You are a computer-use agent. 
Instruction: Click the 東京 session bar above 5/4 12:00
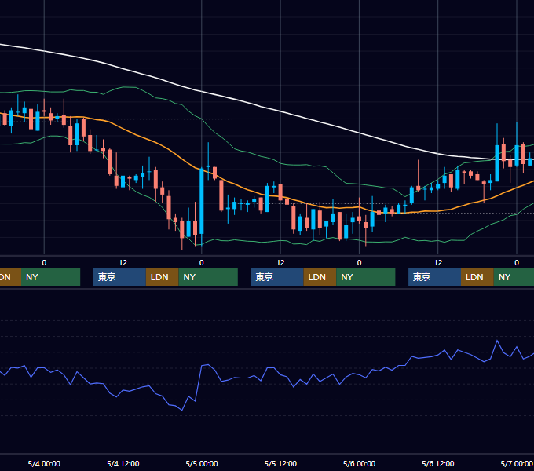[x=119, y=277]
